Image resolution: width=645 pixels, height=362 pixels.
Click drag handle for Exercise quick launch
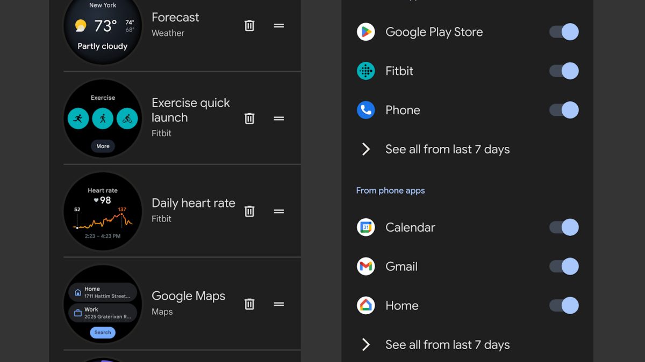point(278,119)
